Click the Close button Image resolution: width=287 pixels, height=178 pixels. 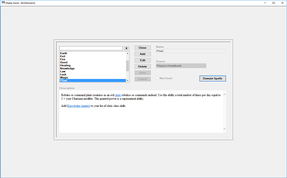[143, 48]
